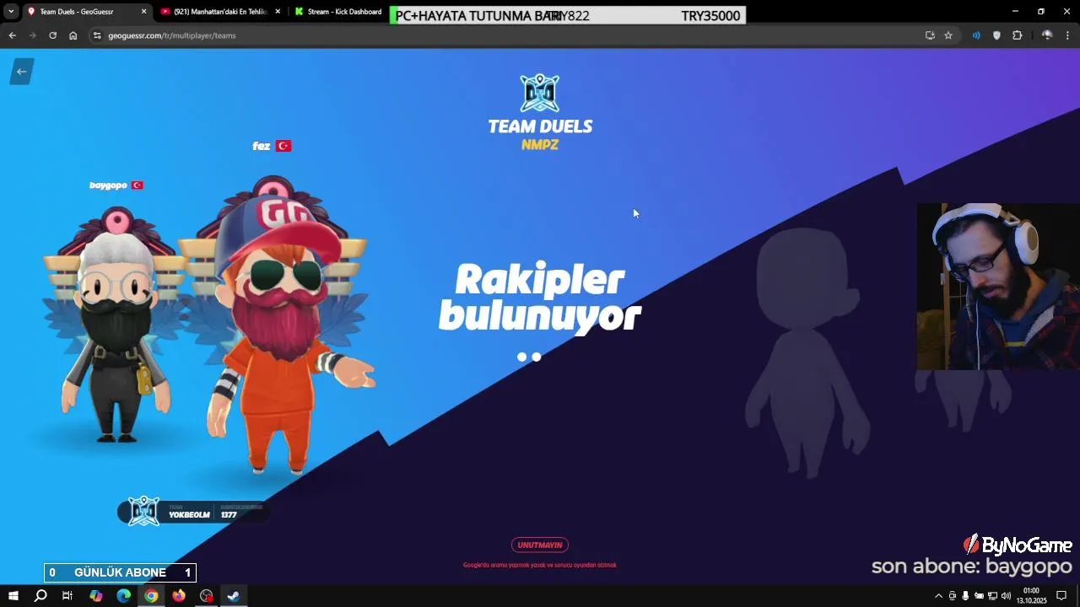Click the YOKBEOLM team name
The width and height of the screenshot is (1080, 607).
coord(189,515)
